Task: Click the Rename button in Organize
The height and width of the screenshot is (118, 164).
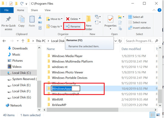Action: tap(73, 26)
